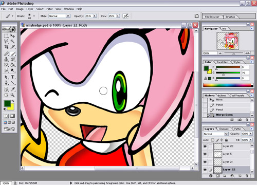Switch to the Actions tab
This screenshot has width=257, height=185.
pyautogui.click(x=222, y=96)
